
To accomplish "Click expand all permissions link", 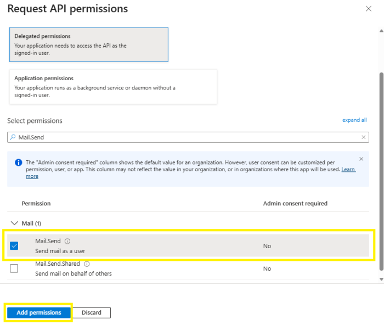I will [354, 120].
